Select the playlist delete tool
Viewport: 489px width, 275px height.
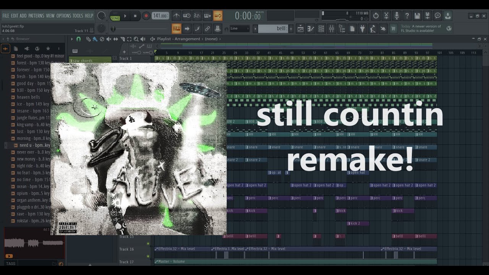pyautogui.click(x=102, y=39)
